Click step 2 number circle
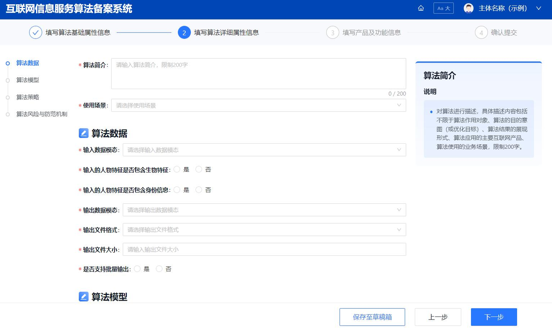The height and width of the screenshot is (328, 552). coord(184,32)
